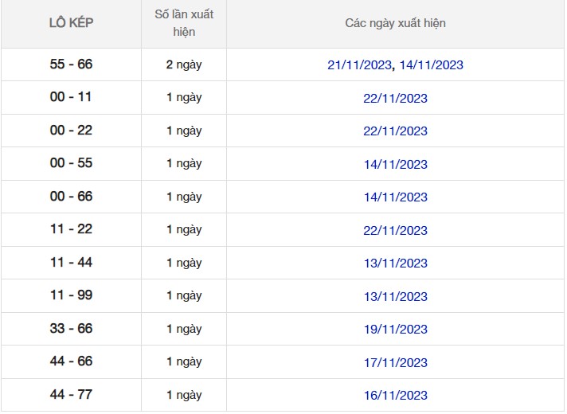Select the 44 - 77 pair cell
Screen dimensions: 567x414
click(71, 395)
